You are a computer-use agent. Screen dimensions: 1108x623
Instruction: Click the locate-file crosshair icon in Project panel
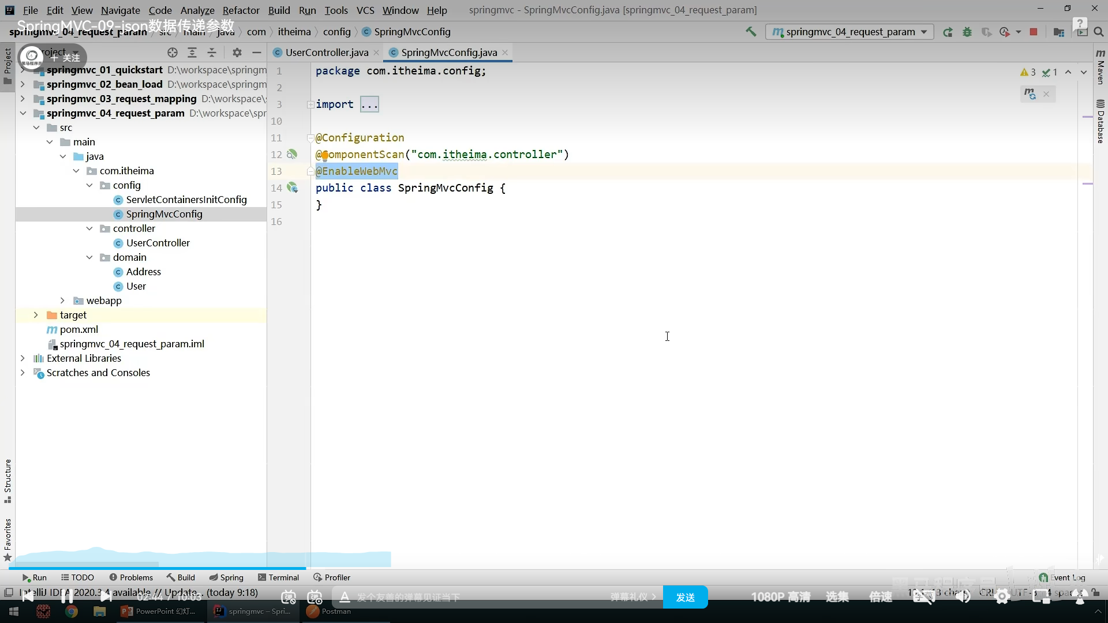172,52
